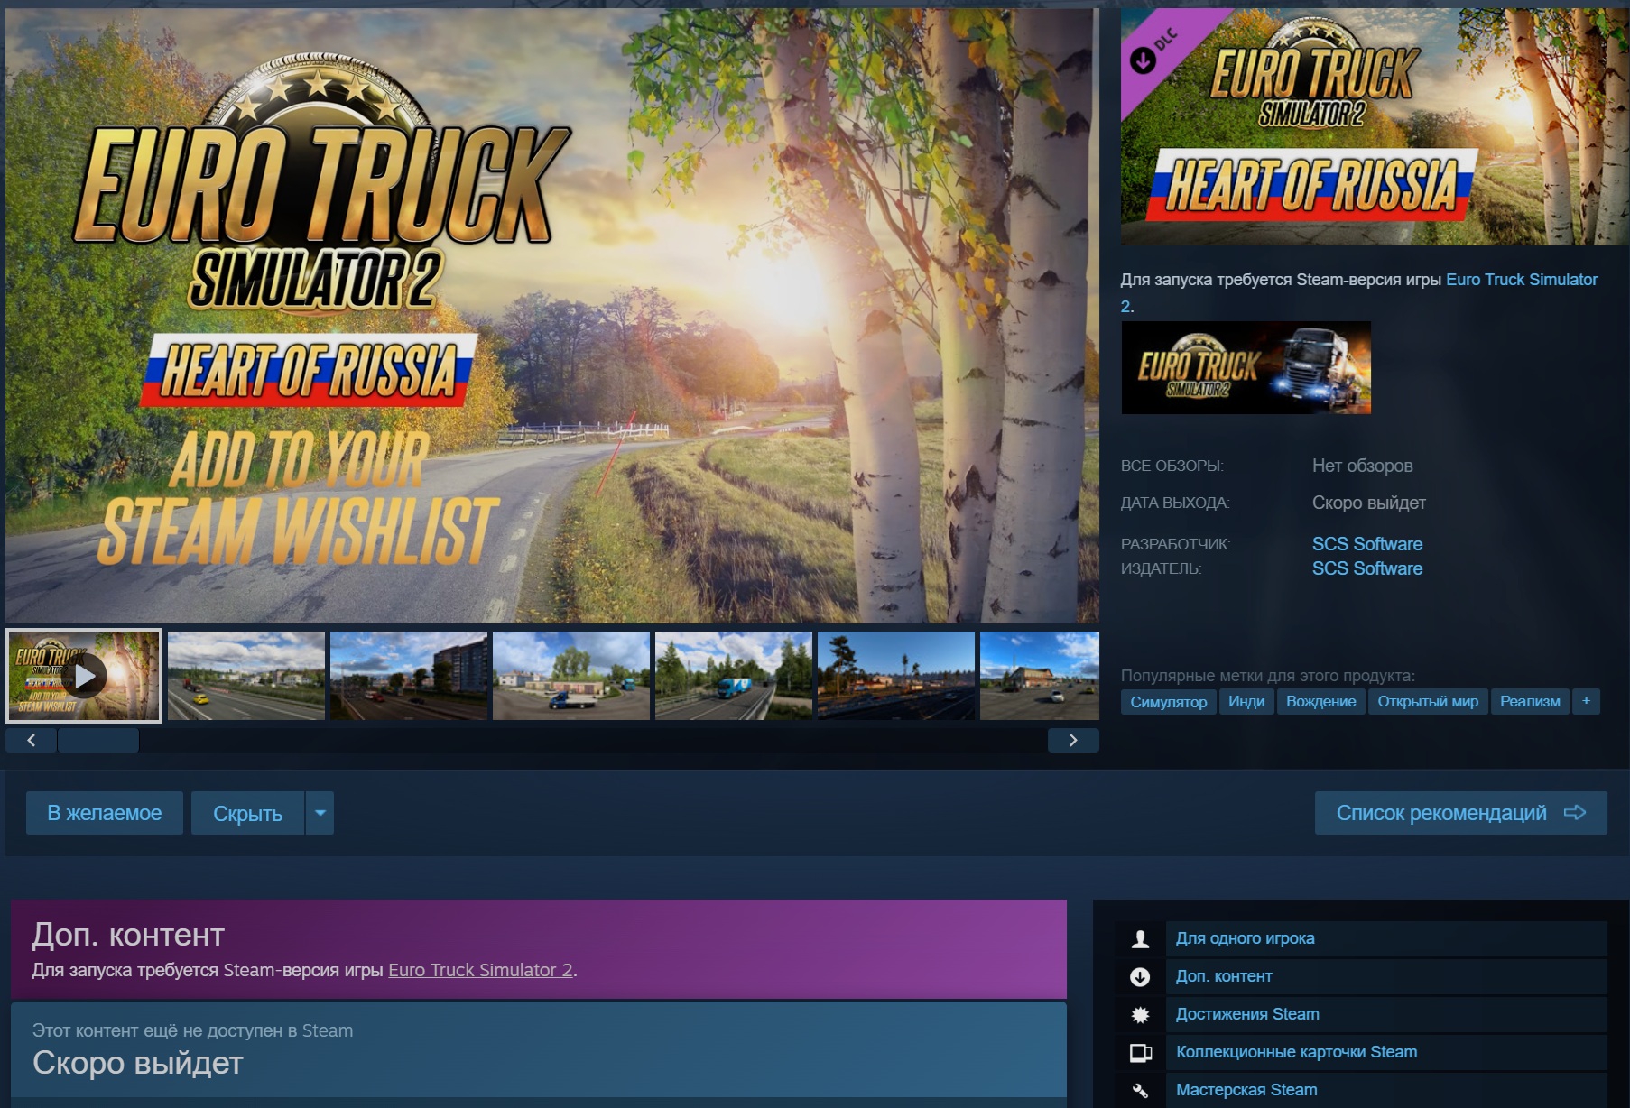Play the trailer video thumbnail
This screenshot has height=1108, width=1630.
pos(84,676)
